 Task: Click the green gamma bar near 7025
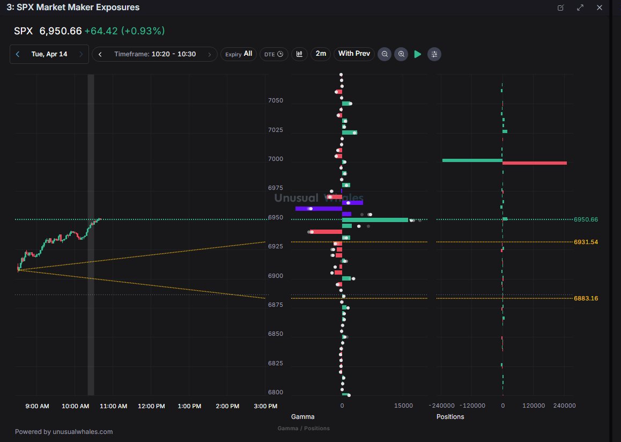(349, 132)
